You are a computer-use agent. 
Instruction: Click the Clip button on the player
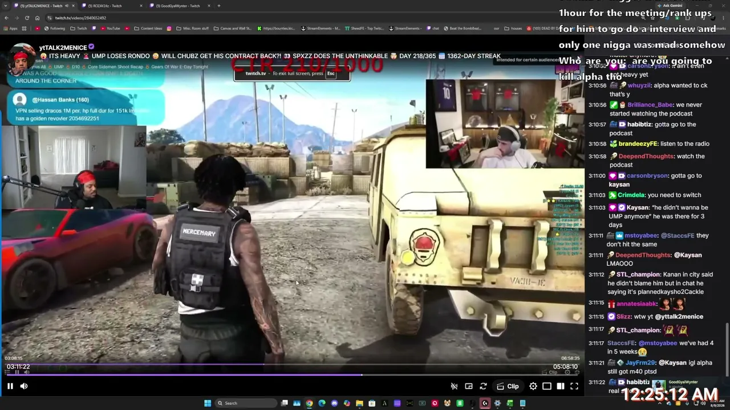tap(508, 386)
